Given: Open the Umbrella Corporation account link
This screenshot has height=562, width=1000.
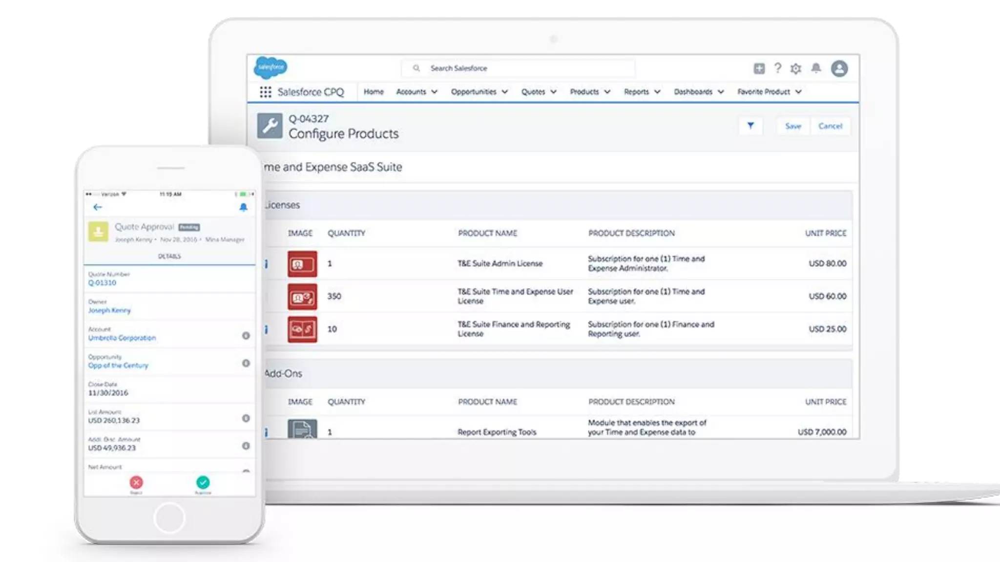Looking at the screenshot, I should coord(122,338).
